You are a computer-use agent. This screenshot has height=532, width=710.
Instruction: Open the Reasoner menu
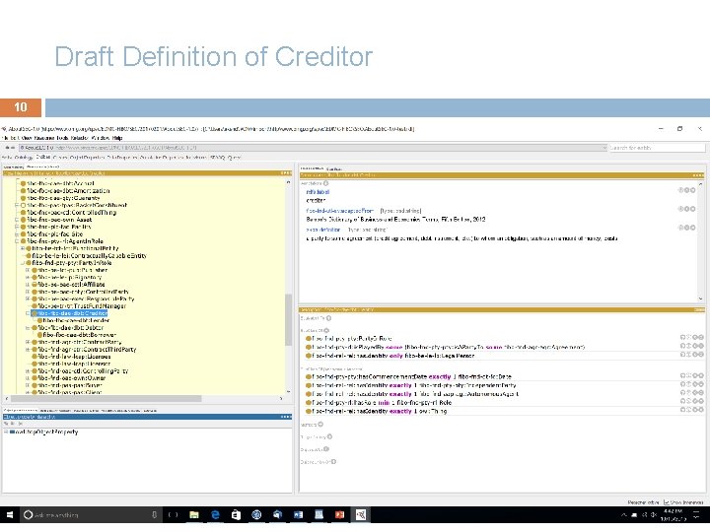point(44,138)
